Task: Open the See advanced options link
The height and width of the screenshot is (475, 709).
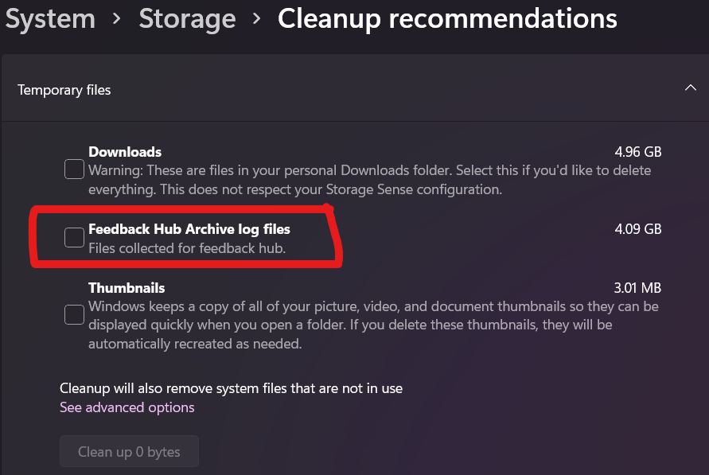Action: click(x=127, y=407)
